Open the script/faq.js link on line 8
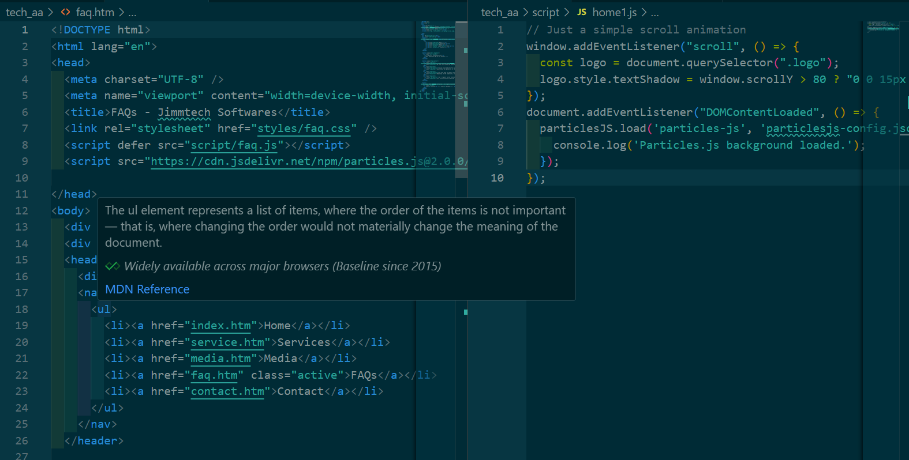909x460 pixels. pyautogui.click(x=234, y=145)
